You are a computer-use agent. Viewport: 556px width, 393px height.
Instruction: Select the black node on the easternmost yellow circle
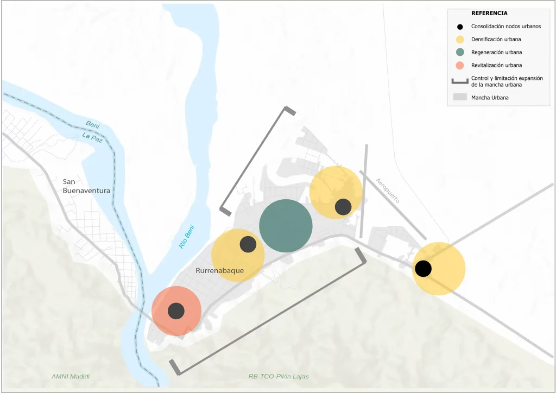click(423, 268)
